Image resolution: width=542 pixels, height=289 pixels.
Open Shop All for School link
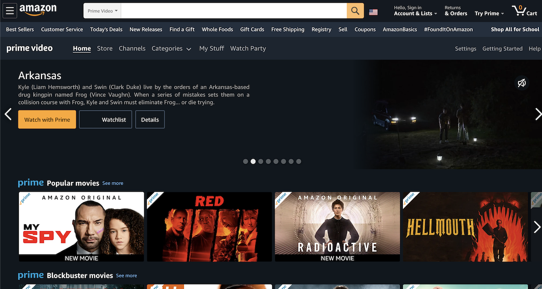tap(515, 29)
